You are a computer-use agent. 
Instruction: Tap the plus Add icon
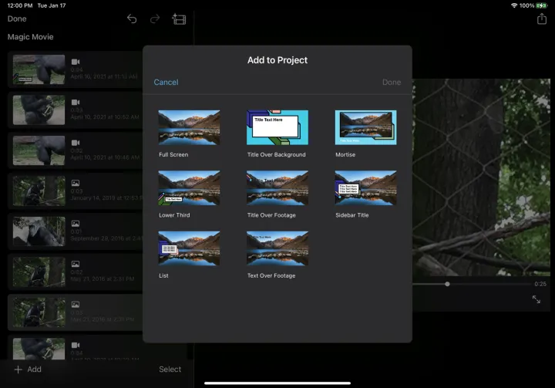[x=18, y=369]
